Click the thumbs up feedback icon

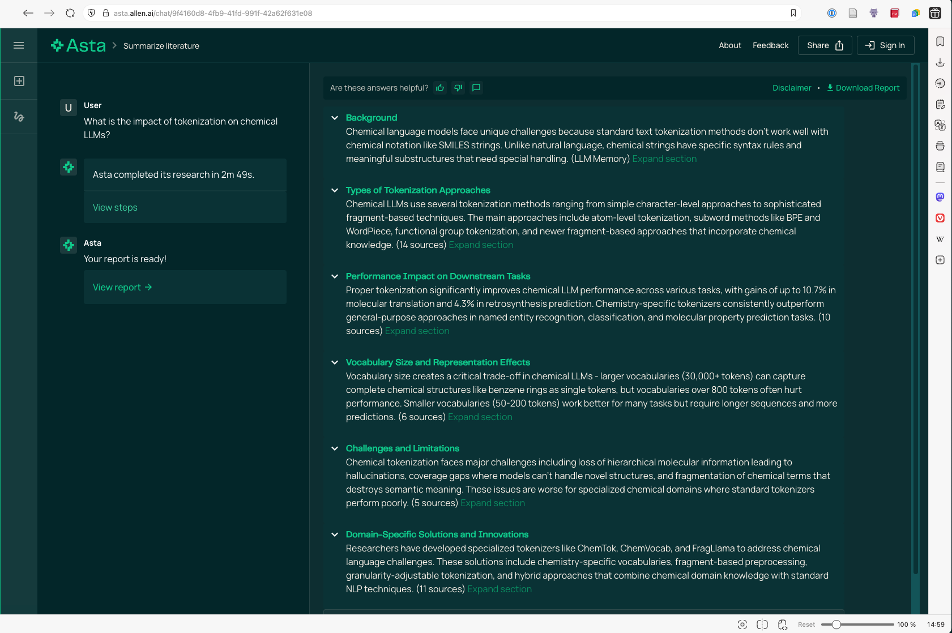click(x=440, y=88)
